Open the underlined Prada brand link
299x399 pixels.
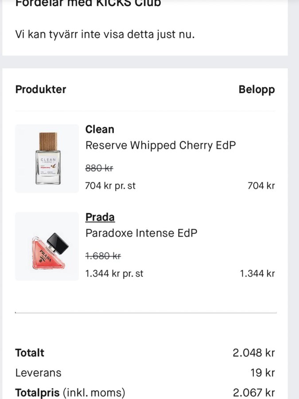100,217
